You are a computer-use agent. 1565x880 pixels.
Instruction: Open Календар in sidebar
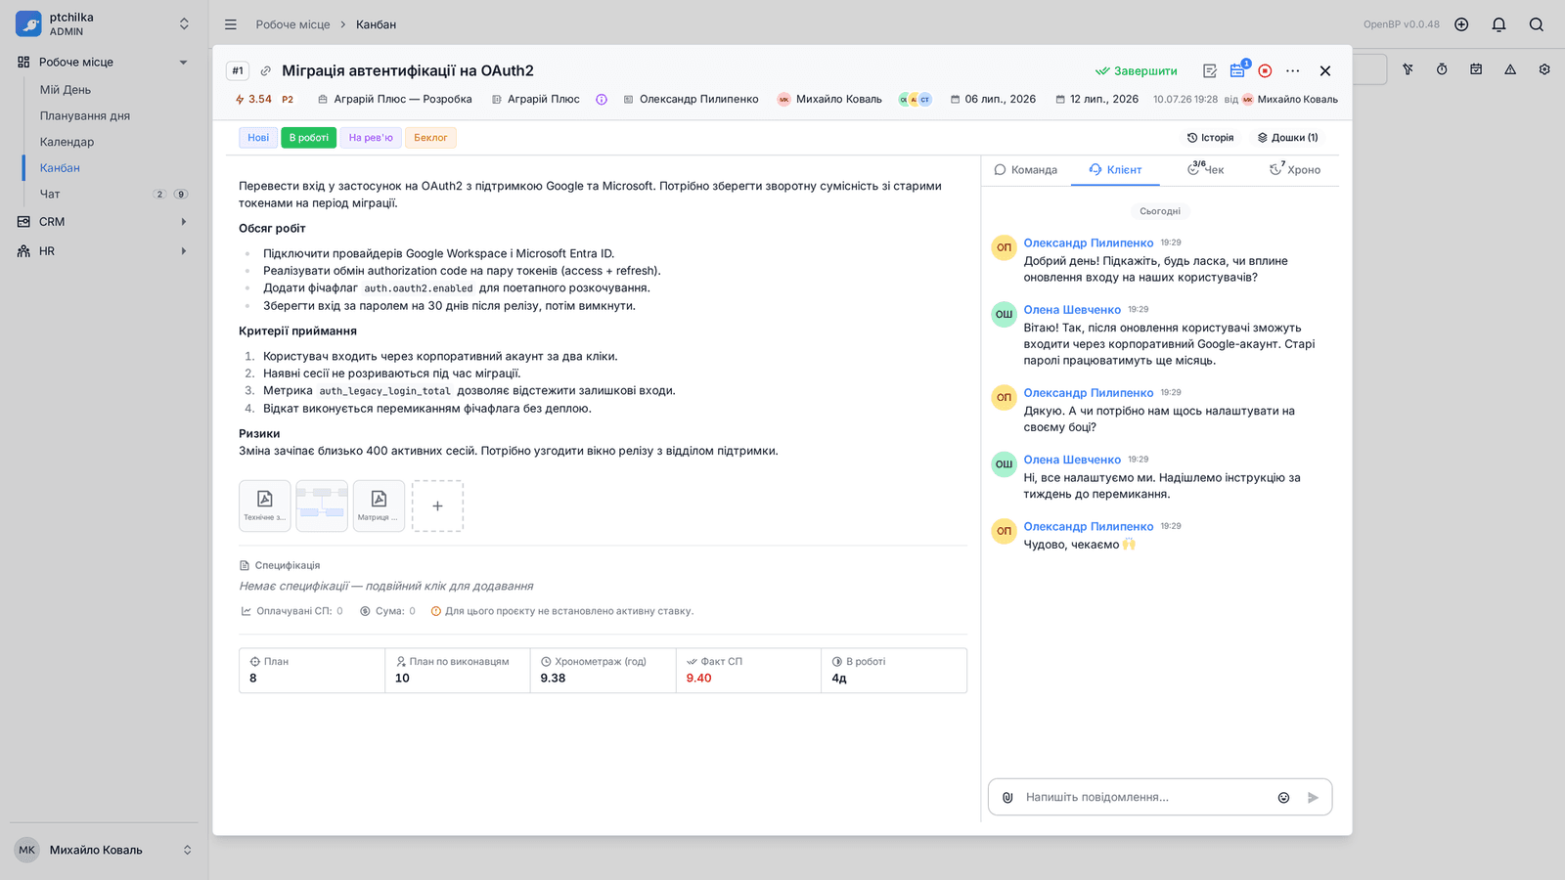point(67,142)
